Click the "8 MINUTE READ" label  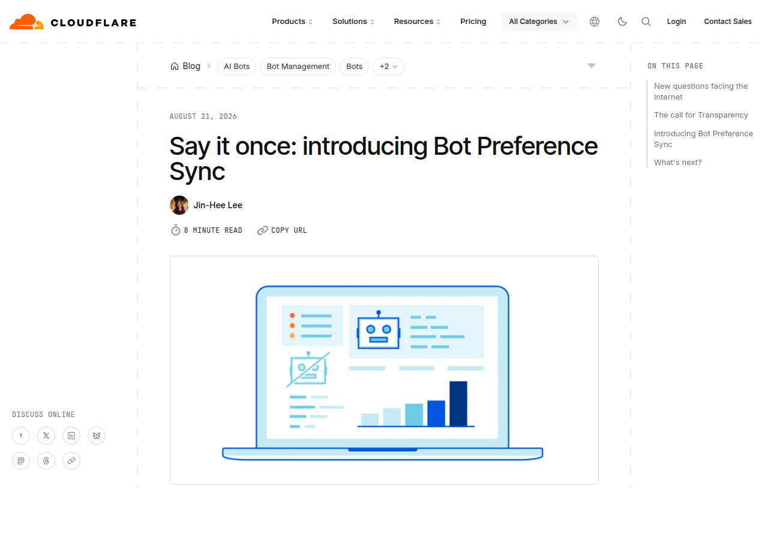click(206, 230)
